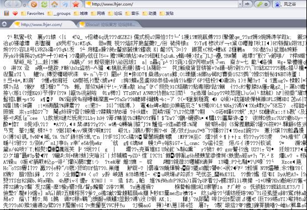The width and height of the screenshot is (307, 210).
Task: Open the 论坛 bookmark folder
Action: point(115,13)
